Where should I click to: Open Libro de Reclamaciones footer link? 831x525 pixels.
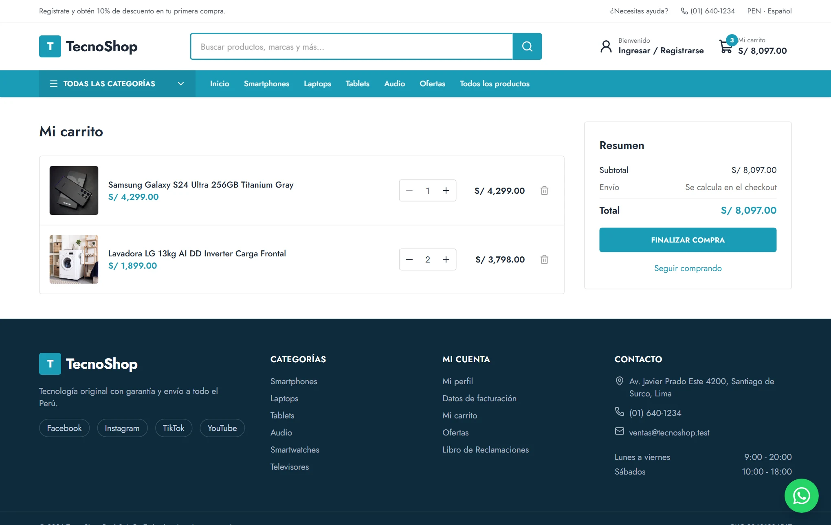pos(486,450)
